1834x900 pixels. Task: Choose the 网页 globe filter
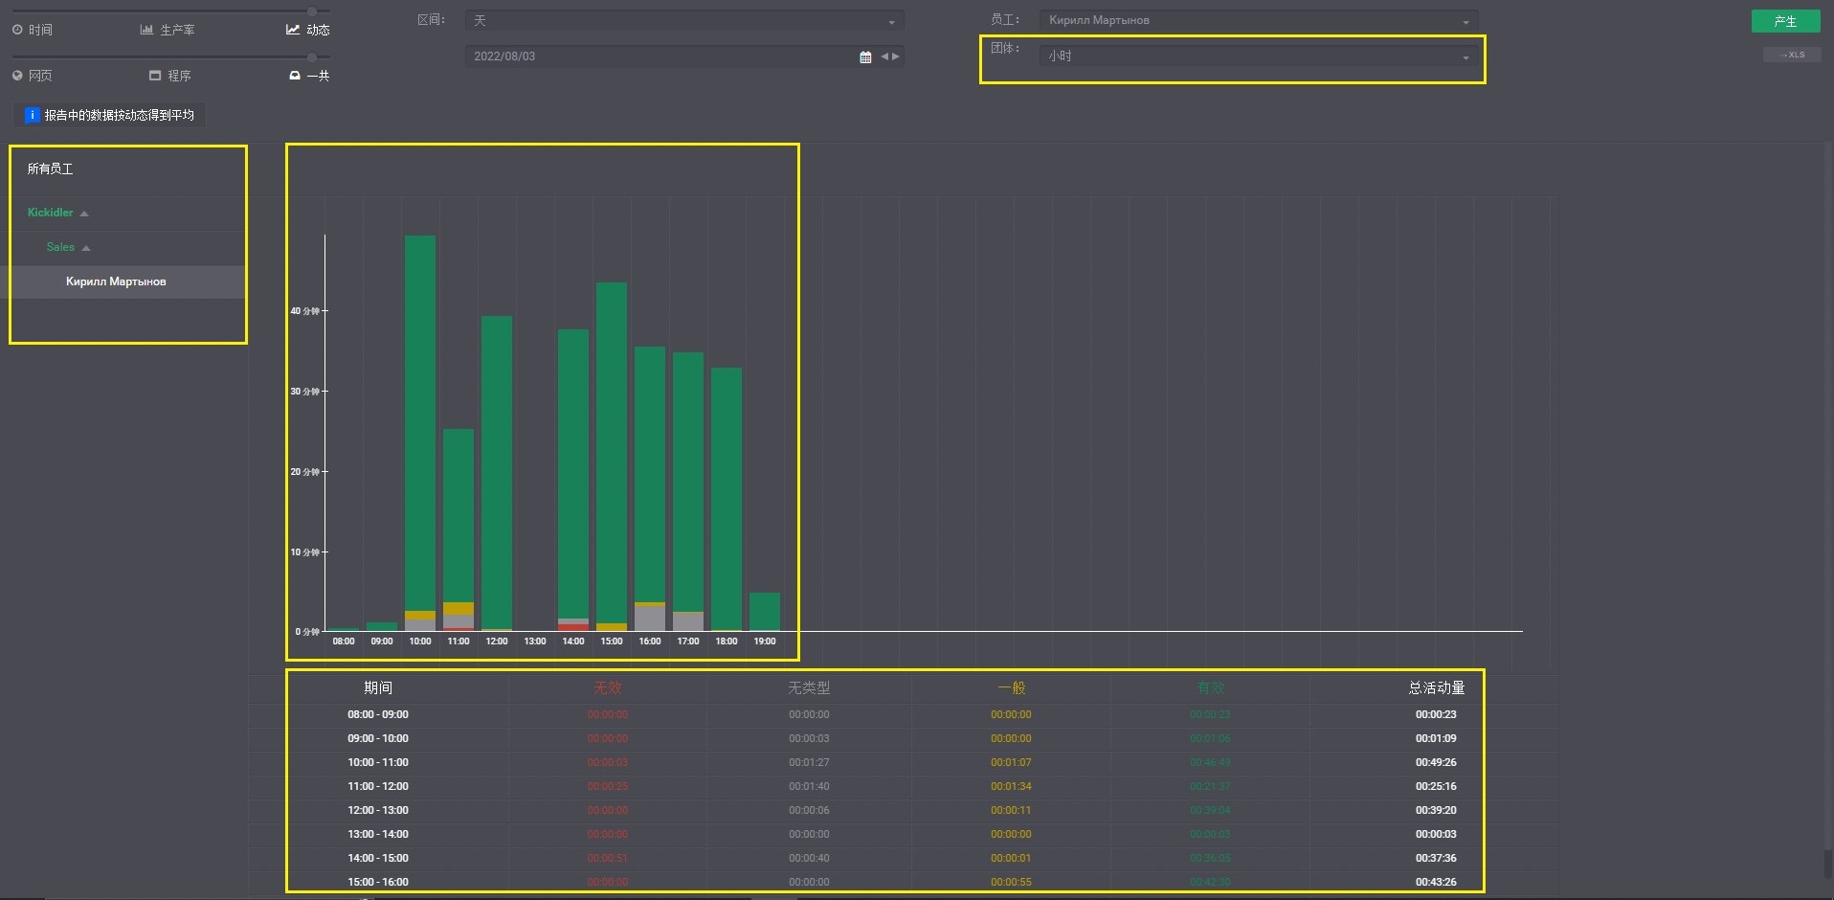coord(33,76)
